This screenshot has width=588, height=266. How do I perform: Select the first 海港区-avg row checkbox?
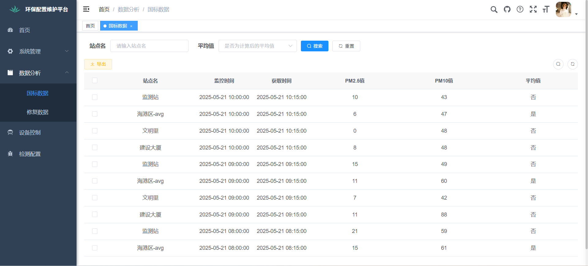[x=95, y=114]
